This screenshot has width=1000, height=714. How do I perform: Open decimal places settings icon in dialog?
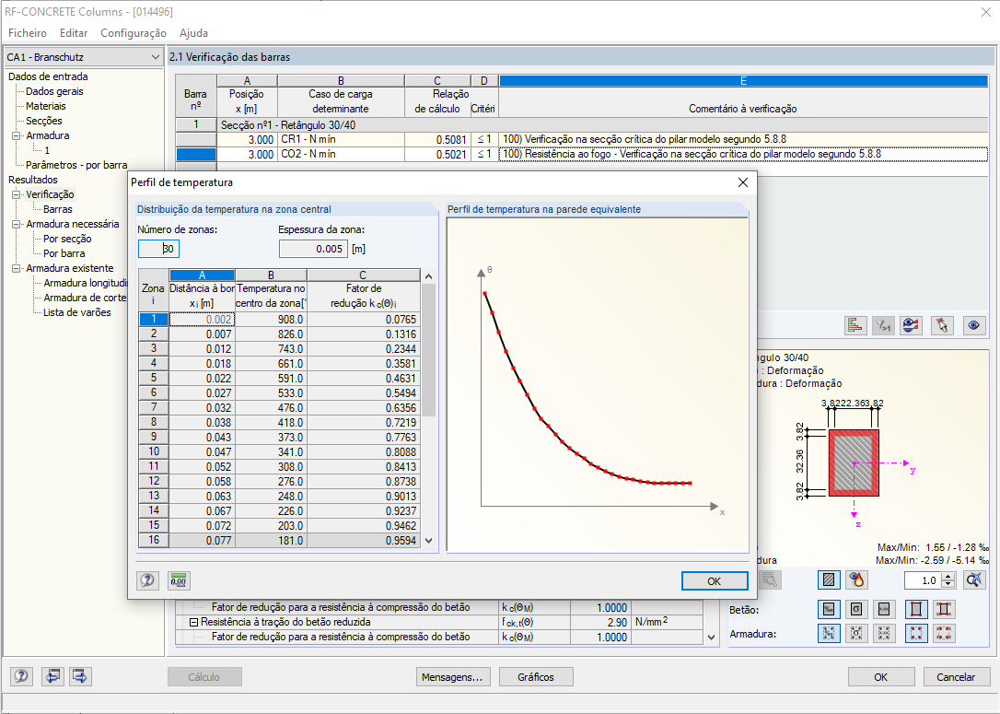click(179, 580)
